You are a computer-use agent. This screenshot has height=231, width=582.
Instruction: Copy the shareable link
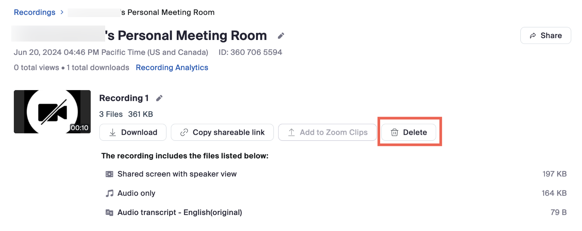point(222,132)
